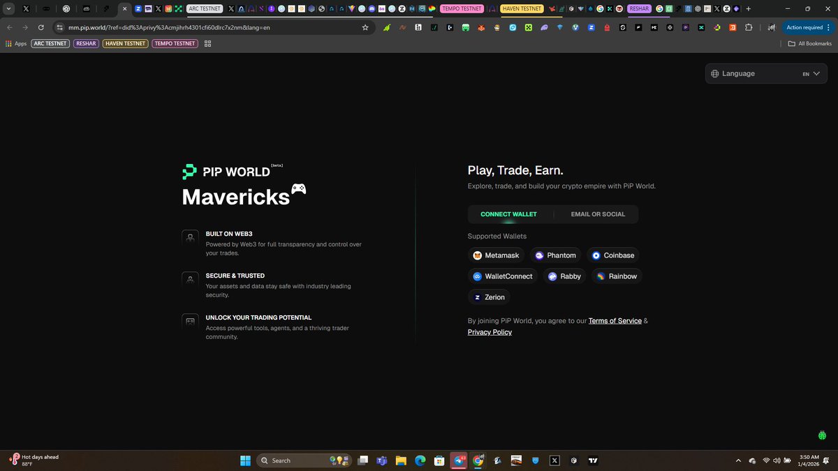Click the Built on Web3 feature icon

(189, 238)
